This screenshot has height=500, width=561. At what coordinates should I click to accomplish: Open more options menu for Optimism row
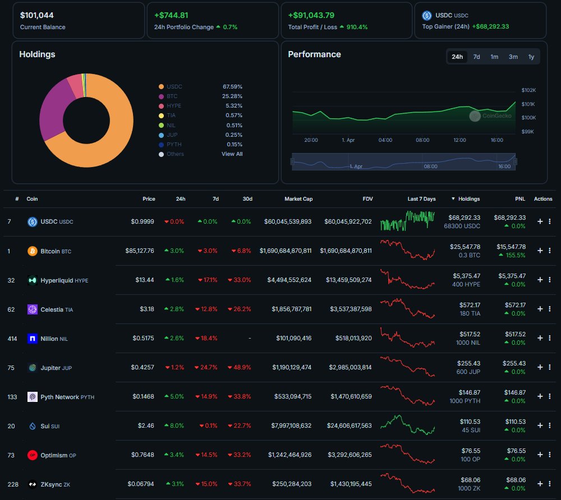click(x=550, y=454)
